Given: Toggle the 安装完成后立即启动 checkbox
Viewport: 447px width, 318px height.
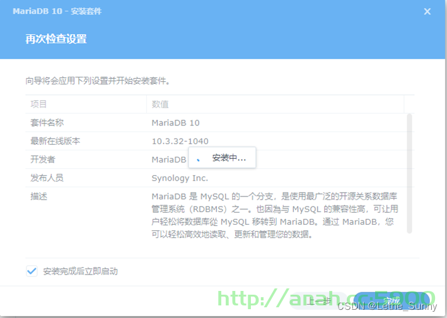Looking at the screenshot, I should click(32, 271).
